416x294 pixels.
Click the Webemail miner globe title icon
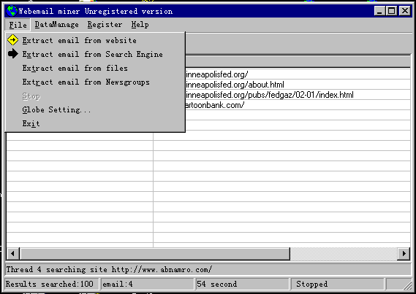point(12,11)
